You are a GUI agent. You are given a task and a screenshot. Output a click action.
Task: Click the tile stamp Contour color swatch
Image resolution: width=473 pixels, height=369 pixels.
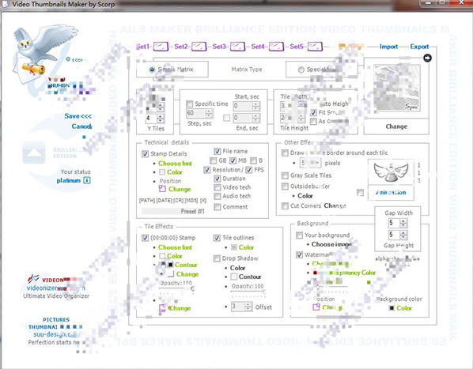pos(170,265)
